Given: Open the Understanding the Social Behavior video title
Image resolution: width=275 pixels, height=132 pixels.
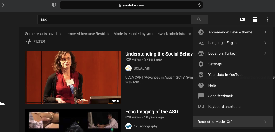Looking at the screenshot, I should [x=159, y=54].
